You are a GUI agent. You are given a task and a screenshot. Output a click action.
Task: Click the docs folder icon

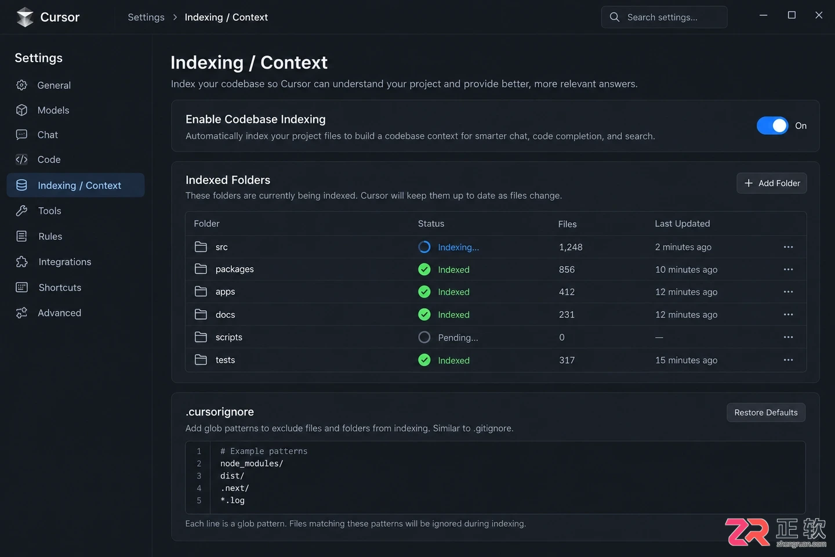[x=201, y=314]
